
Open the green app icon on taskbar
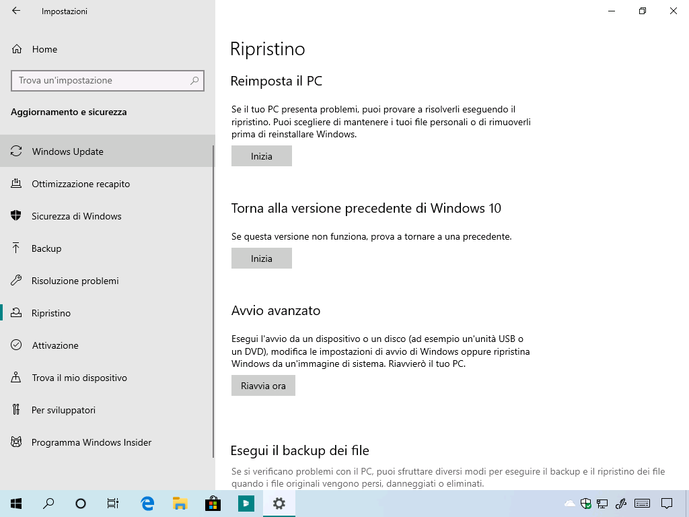(246, 504)
